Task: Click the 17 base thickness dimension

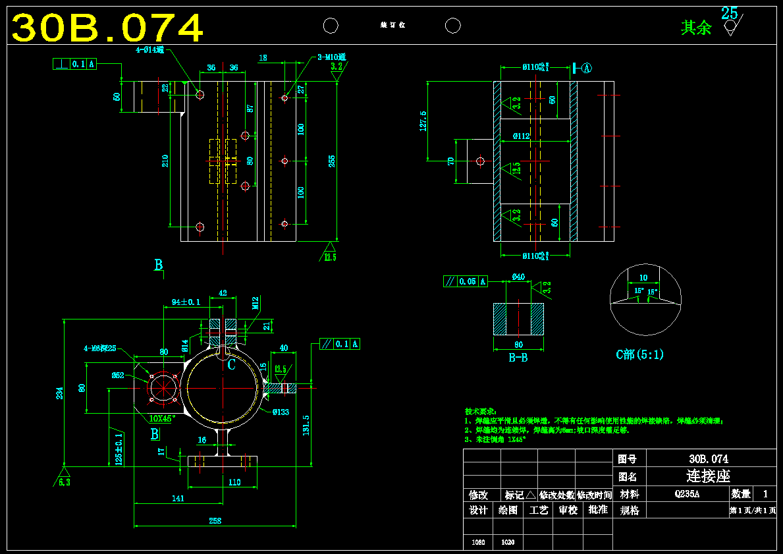Action: (161, 451)
